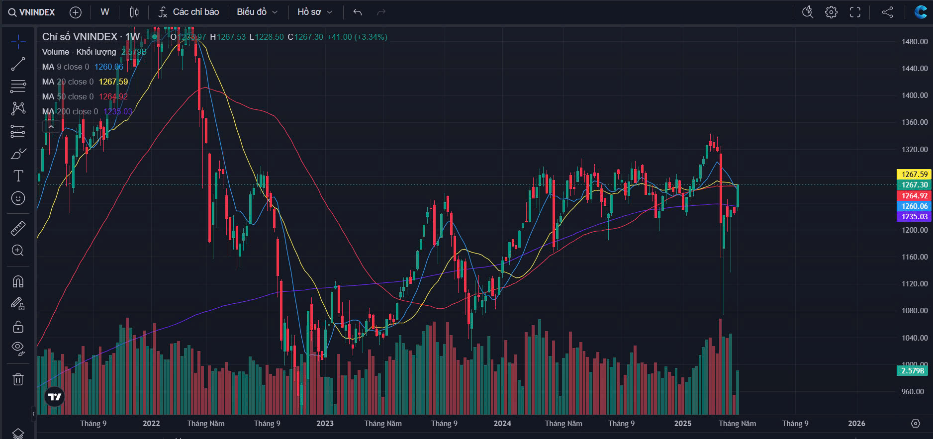Click the 2022 label on time axis

(151, 424)
